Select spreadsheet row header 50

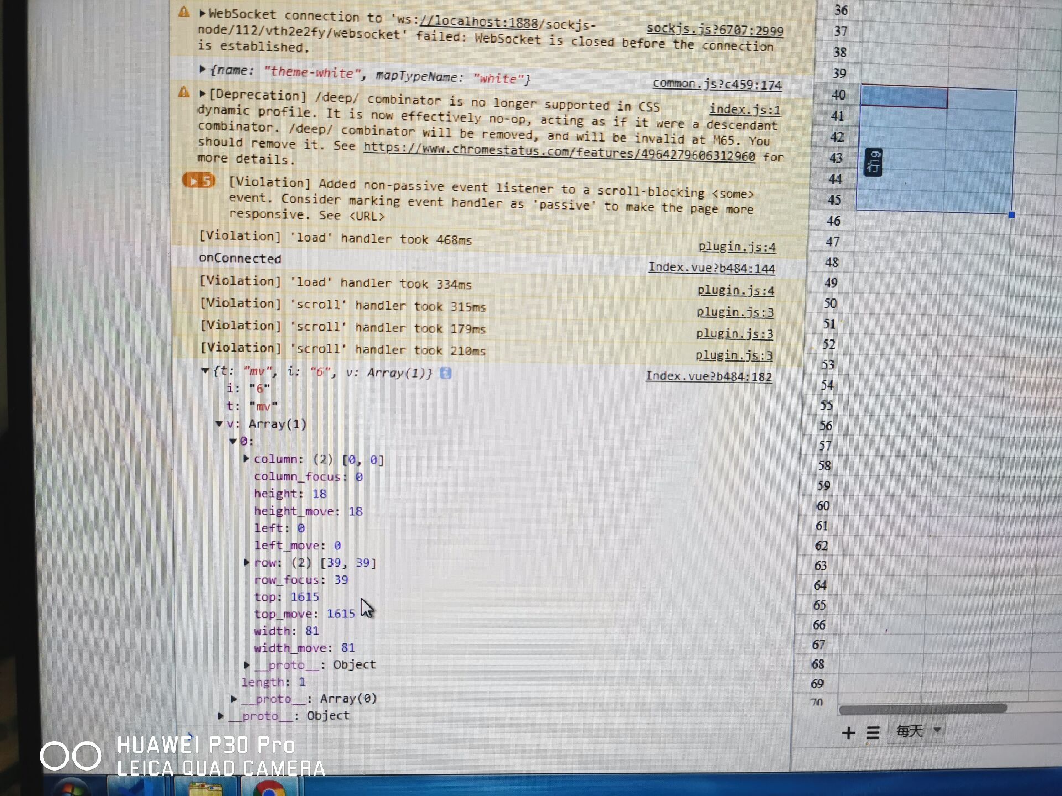(x=830, y=303)
